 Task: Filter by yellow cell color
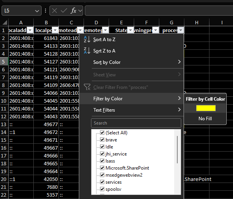(x=206, y=108)
